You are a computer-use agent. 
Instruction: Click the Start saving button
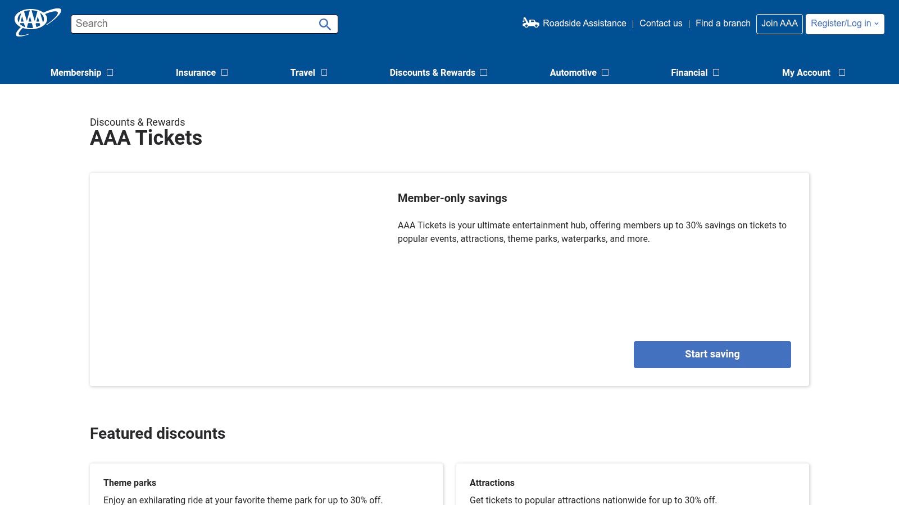(x=712, y=355)
